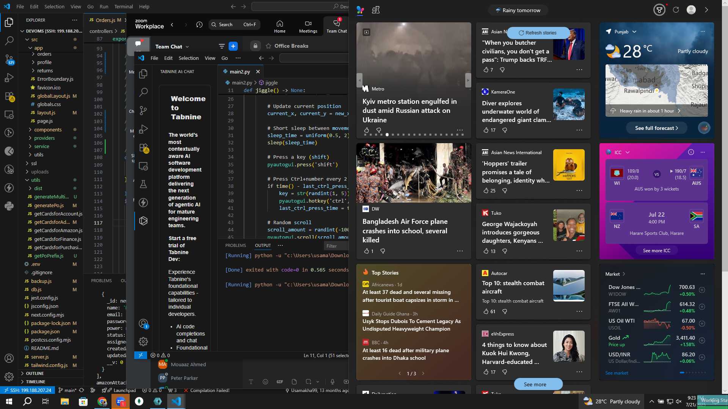Open the Python extension icon in outer activity bar
The width and height of the screenshot is (728, 409).
point(9,206)
